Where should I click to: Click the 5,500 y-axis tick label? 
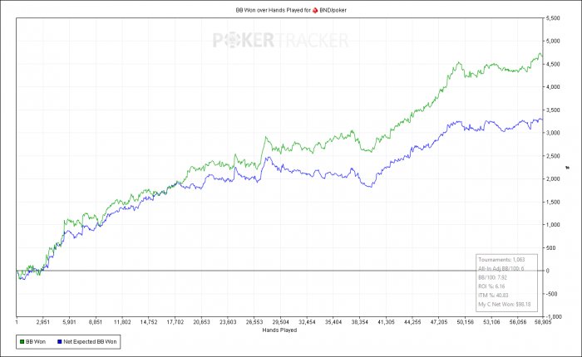coord(553,18)
